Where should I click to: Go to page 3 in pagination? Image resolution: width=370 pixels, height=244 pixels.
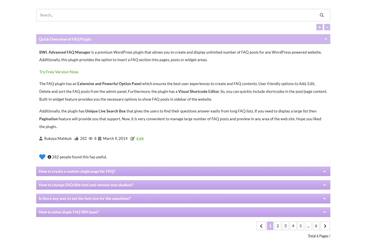285,226
